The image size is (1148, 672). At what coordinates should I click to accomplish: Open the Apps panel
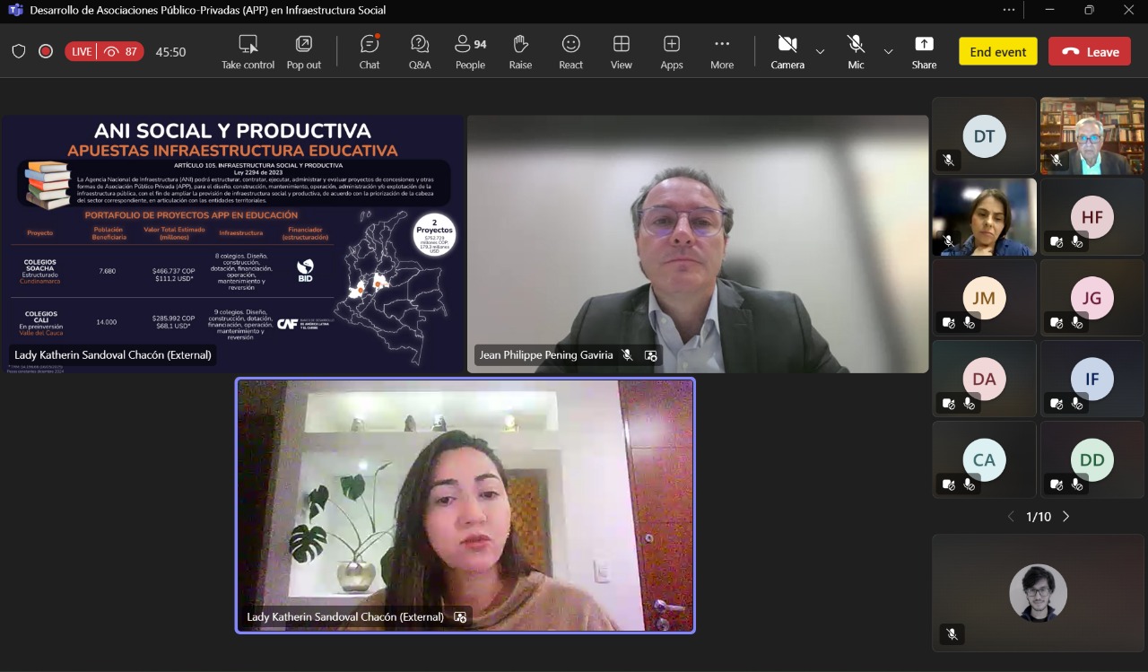click(672, 51)
